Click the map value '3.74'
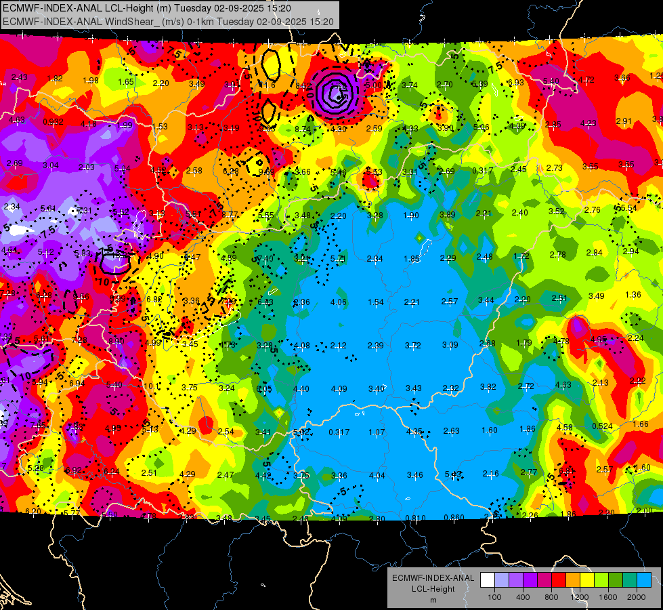 [409, 85]
